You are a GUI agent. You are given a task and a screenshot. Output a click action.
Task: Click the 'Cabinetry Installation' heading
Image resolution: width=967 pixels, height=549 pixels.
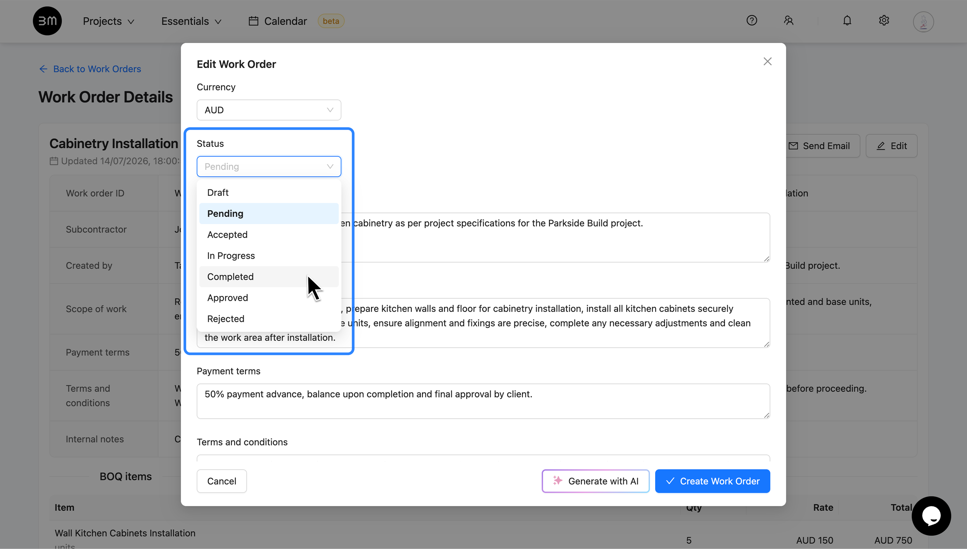pyautogui.click(x=113, y=144)
